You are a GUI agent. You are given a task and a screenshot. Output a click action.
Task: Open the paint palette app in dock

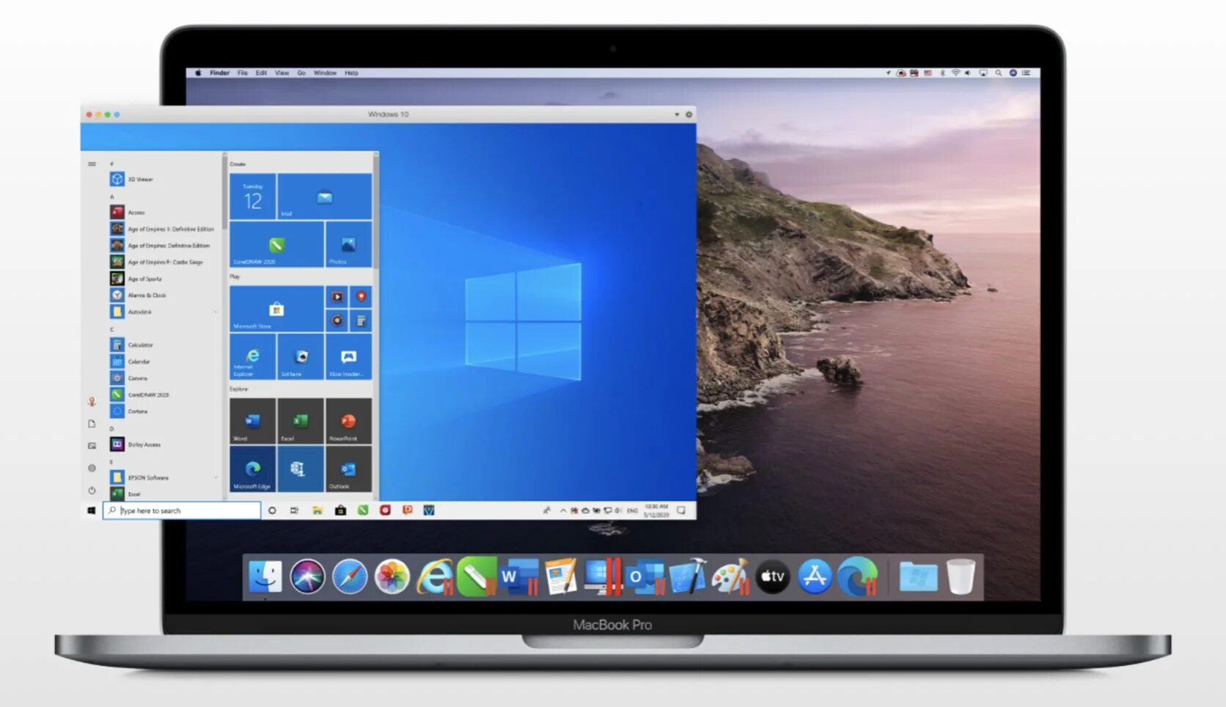pyautogui.click(x=730, y=576)
